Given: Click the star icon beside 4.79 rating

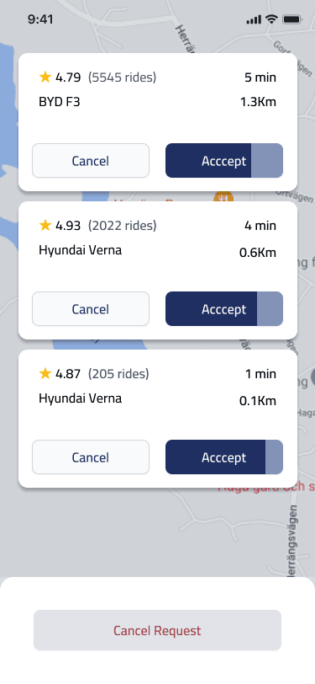Looking at the screenshot, I should 45,77.
